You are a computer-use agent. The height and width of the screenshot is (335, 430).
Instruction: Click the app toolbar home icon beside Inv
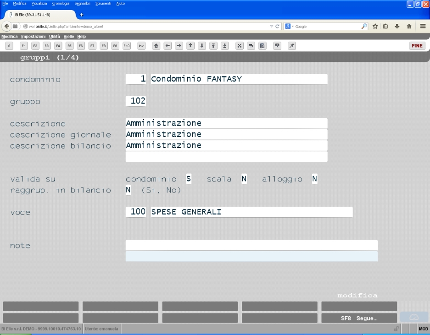156,46
